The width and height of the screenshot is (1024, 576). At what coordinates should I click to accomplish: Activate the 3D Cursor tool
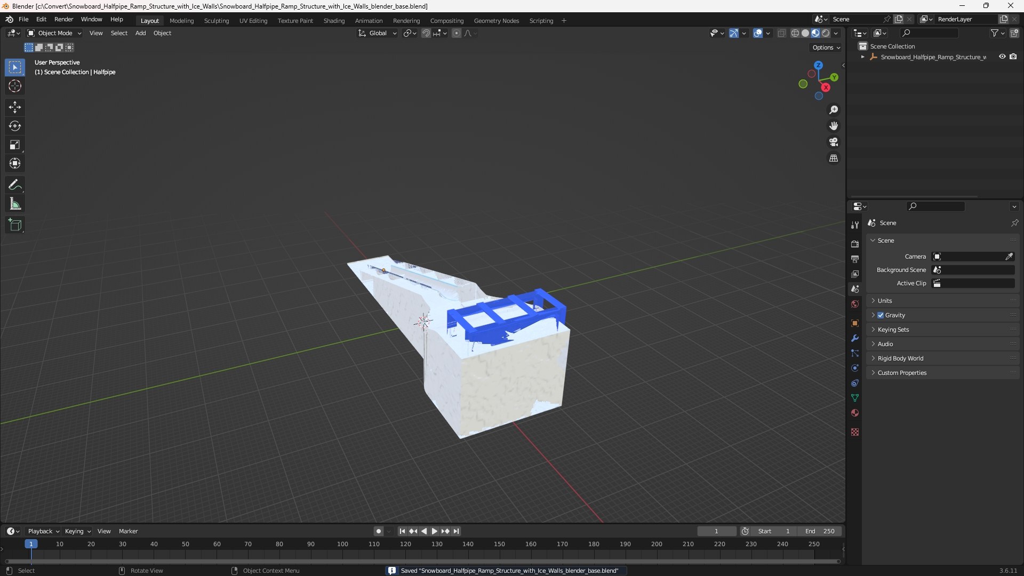pos(15,86)
